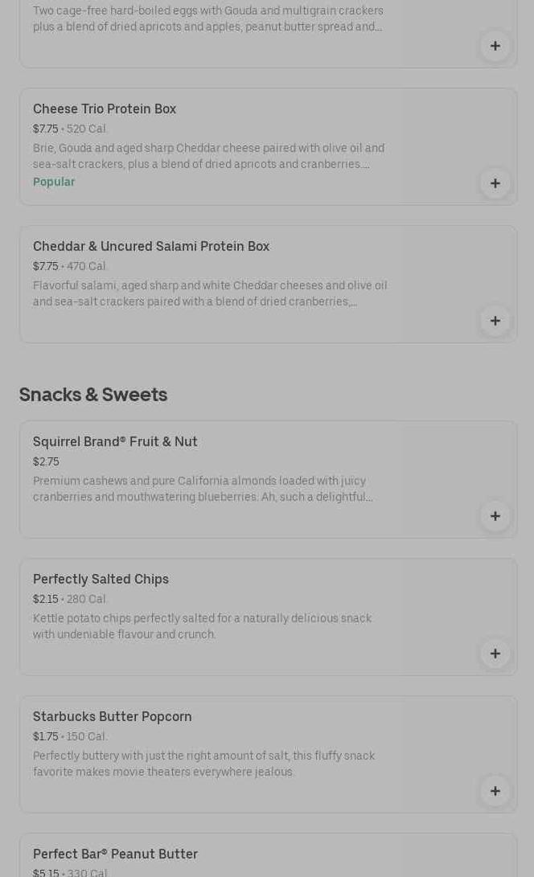
Task: View Squirrel Brand Fruit & Nut item
Action: (x=115, y=442)
